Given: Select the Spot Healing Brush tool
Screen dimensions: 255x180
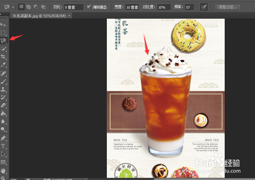Looking at the screenshot, I should pyautogui.click(x=3, y=73).
